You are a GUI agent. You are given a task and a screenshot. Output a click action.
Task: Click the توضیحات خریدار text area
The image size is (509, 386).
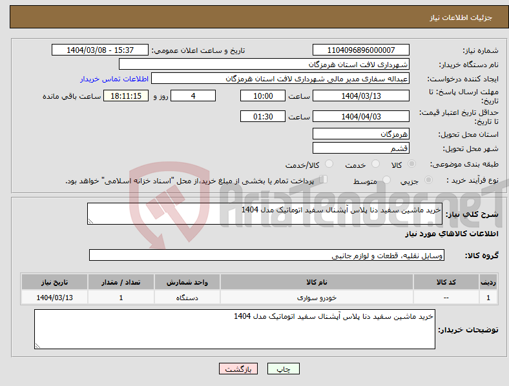pyautogui.click(x=234, y=329)
